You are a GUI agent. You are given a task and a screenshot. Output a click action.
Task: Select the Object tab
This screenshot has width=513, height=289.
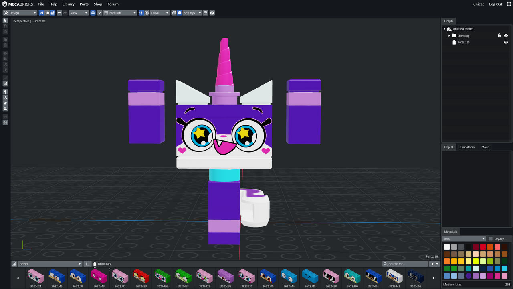pyautogui.click(x=449, y=147)
